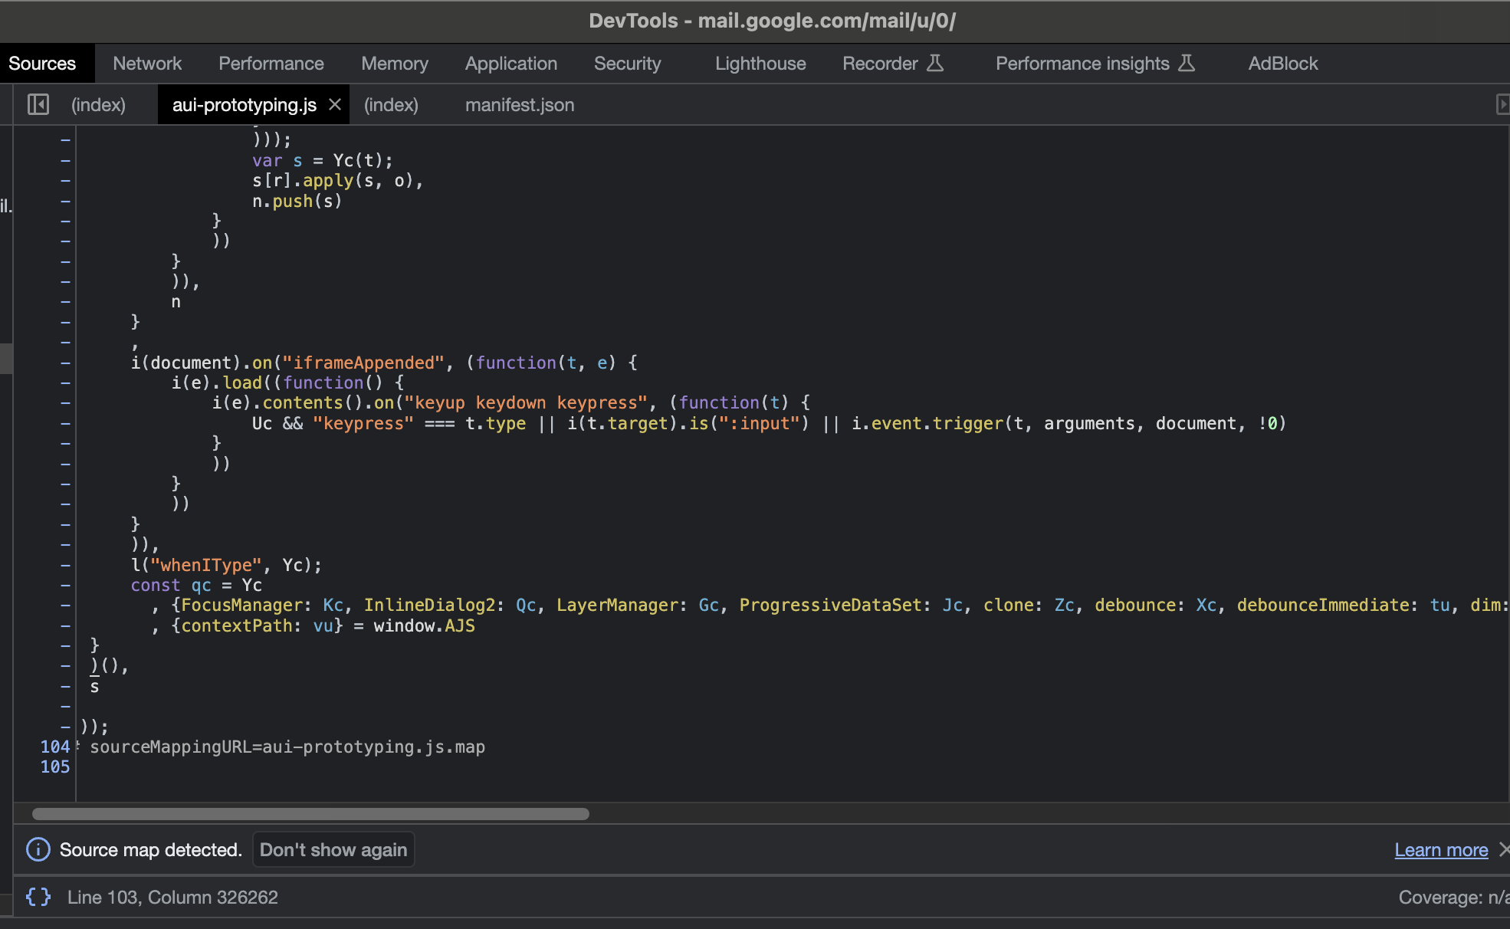Viewport: 1510px width, 929px height.
Task: Switch to the Network panel
Action: [147, 63]
